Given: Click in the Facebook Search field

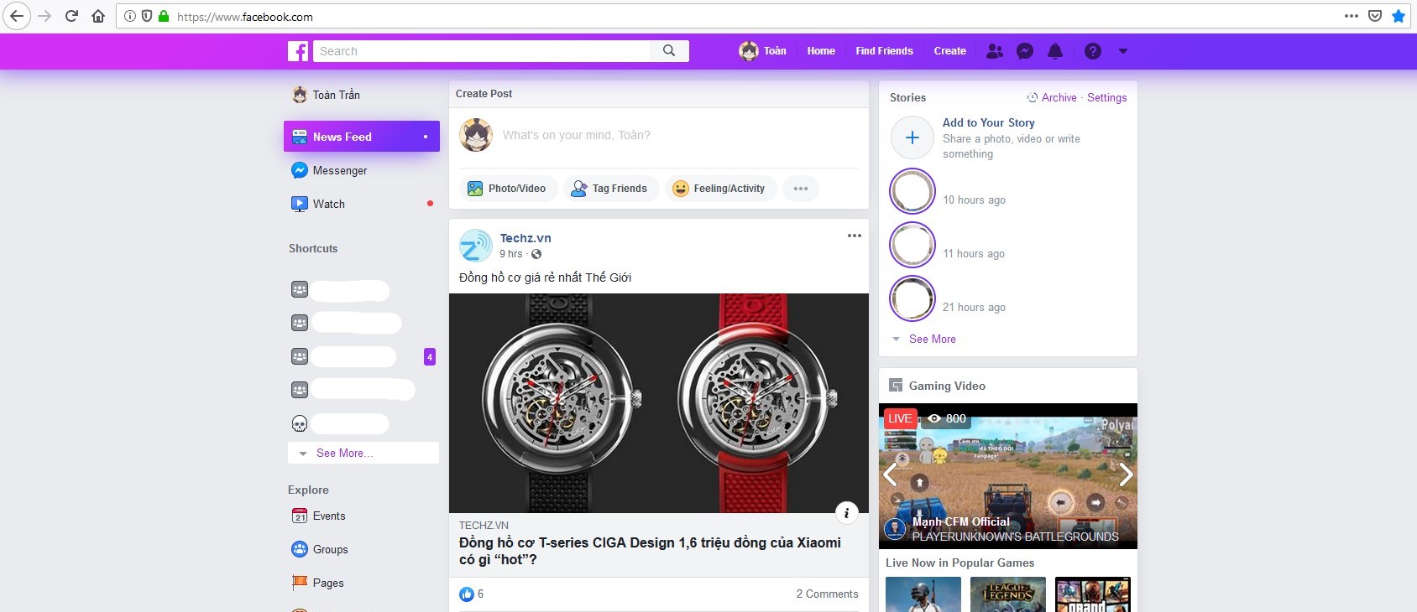Looking at the screenshot, I should point(482,51).
